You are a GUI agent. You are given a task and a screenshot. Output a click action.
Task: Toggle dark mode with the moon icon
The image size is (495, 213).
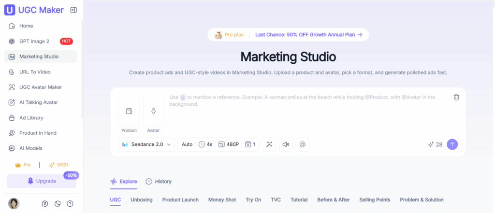[58, 203]
